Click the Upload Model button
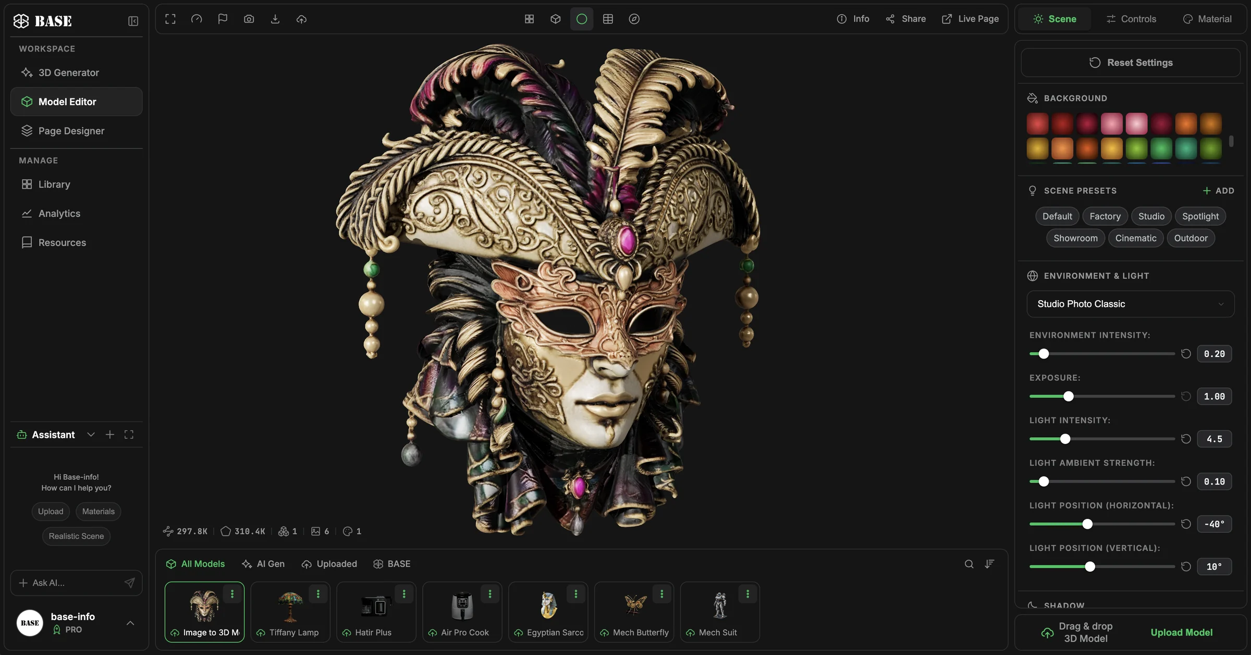The image size is (1251, 655). 1181,632
